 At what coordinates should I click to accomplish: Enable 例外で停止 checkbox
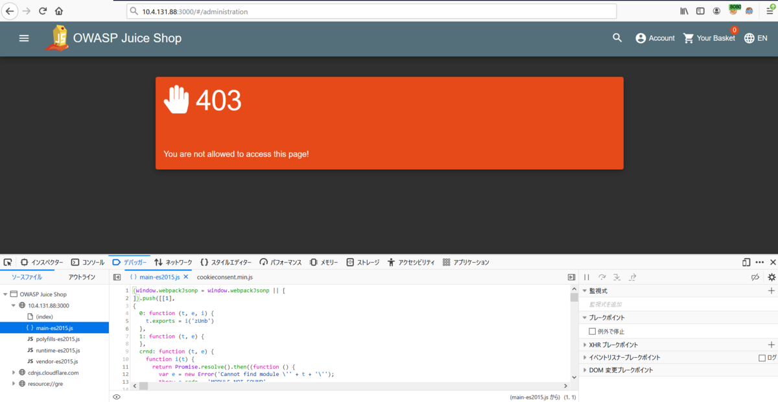[x=592, y=331]
